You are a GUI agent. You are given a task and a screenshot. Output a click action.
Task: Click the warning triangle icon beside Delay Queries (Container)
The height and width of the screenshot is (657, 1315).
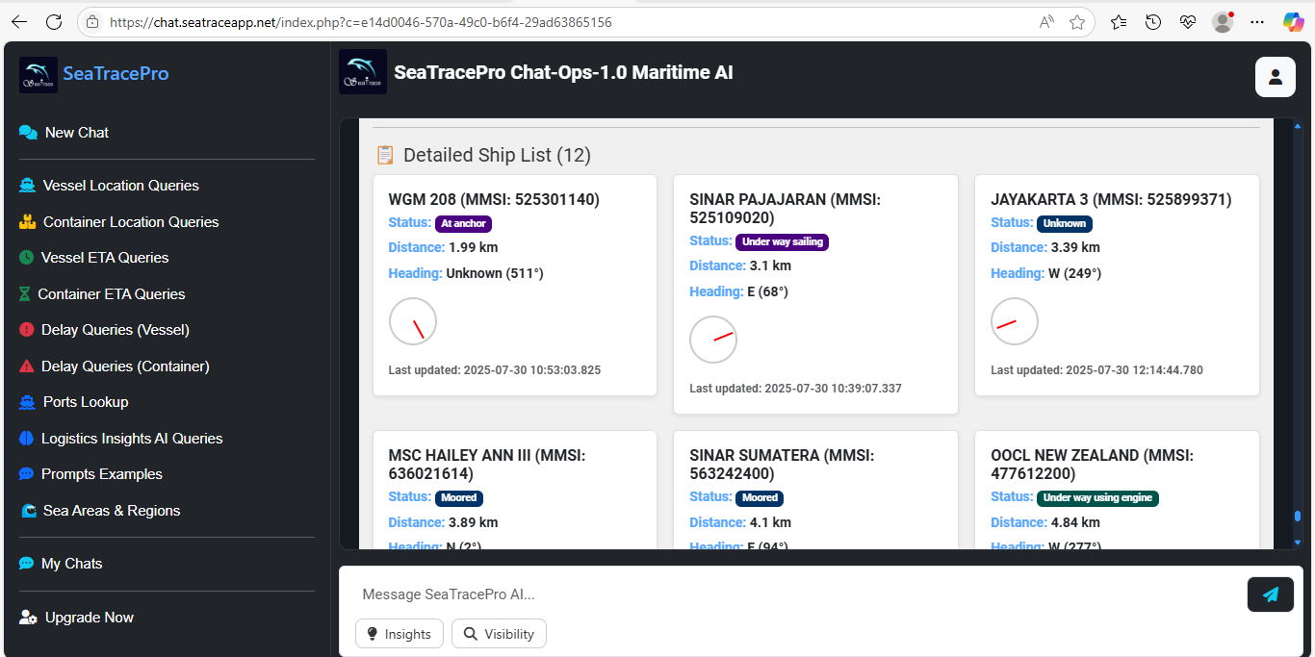click(x=26, y=366)
